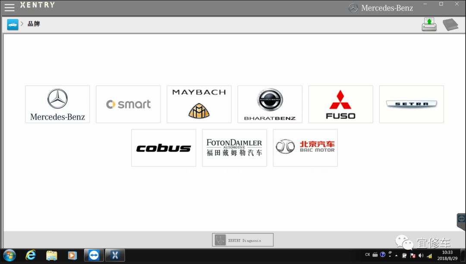Screen dimensions: 466x264
Task: Select the FUSO brand tile
Action: (340, 104)
